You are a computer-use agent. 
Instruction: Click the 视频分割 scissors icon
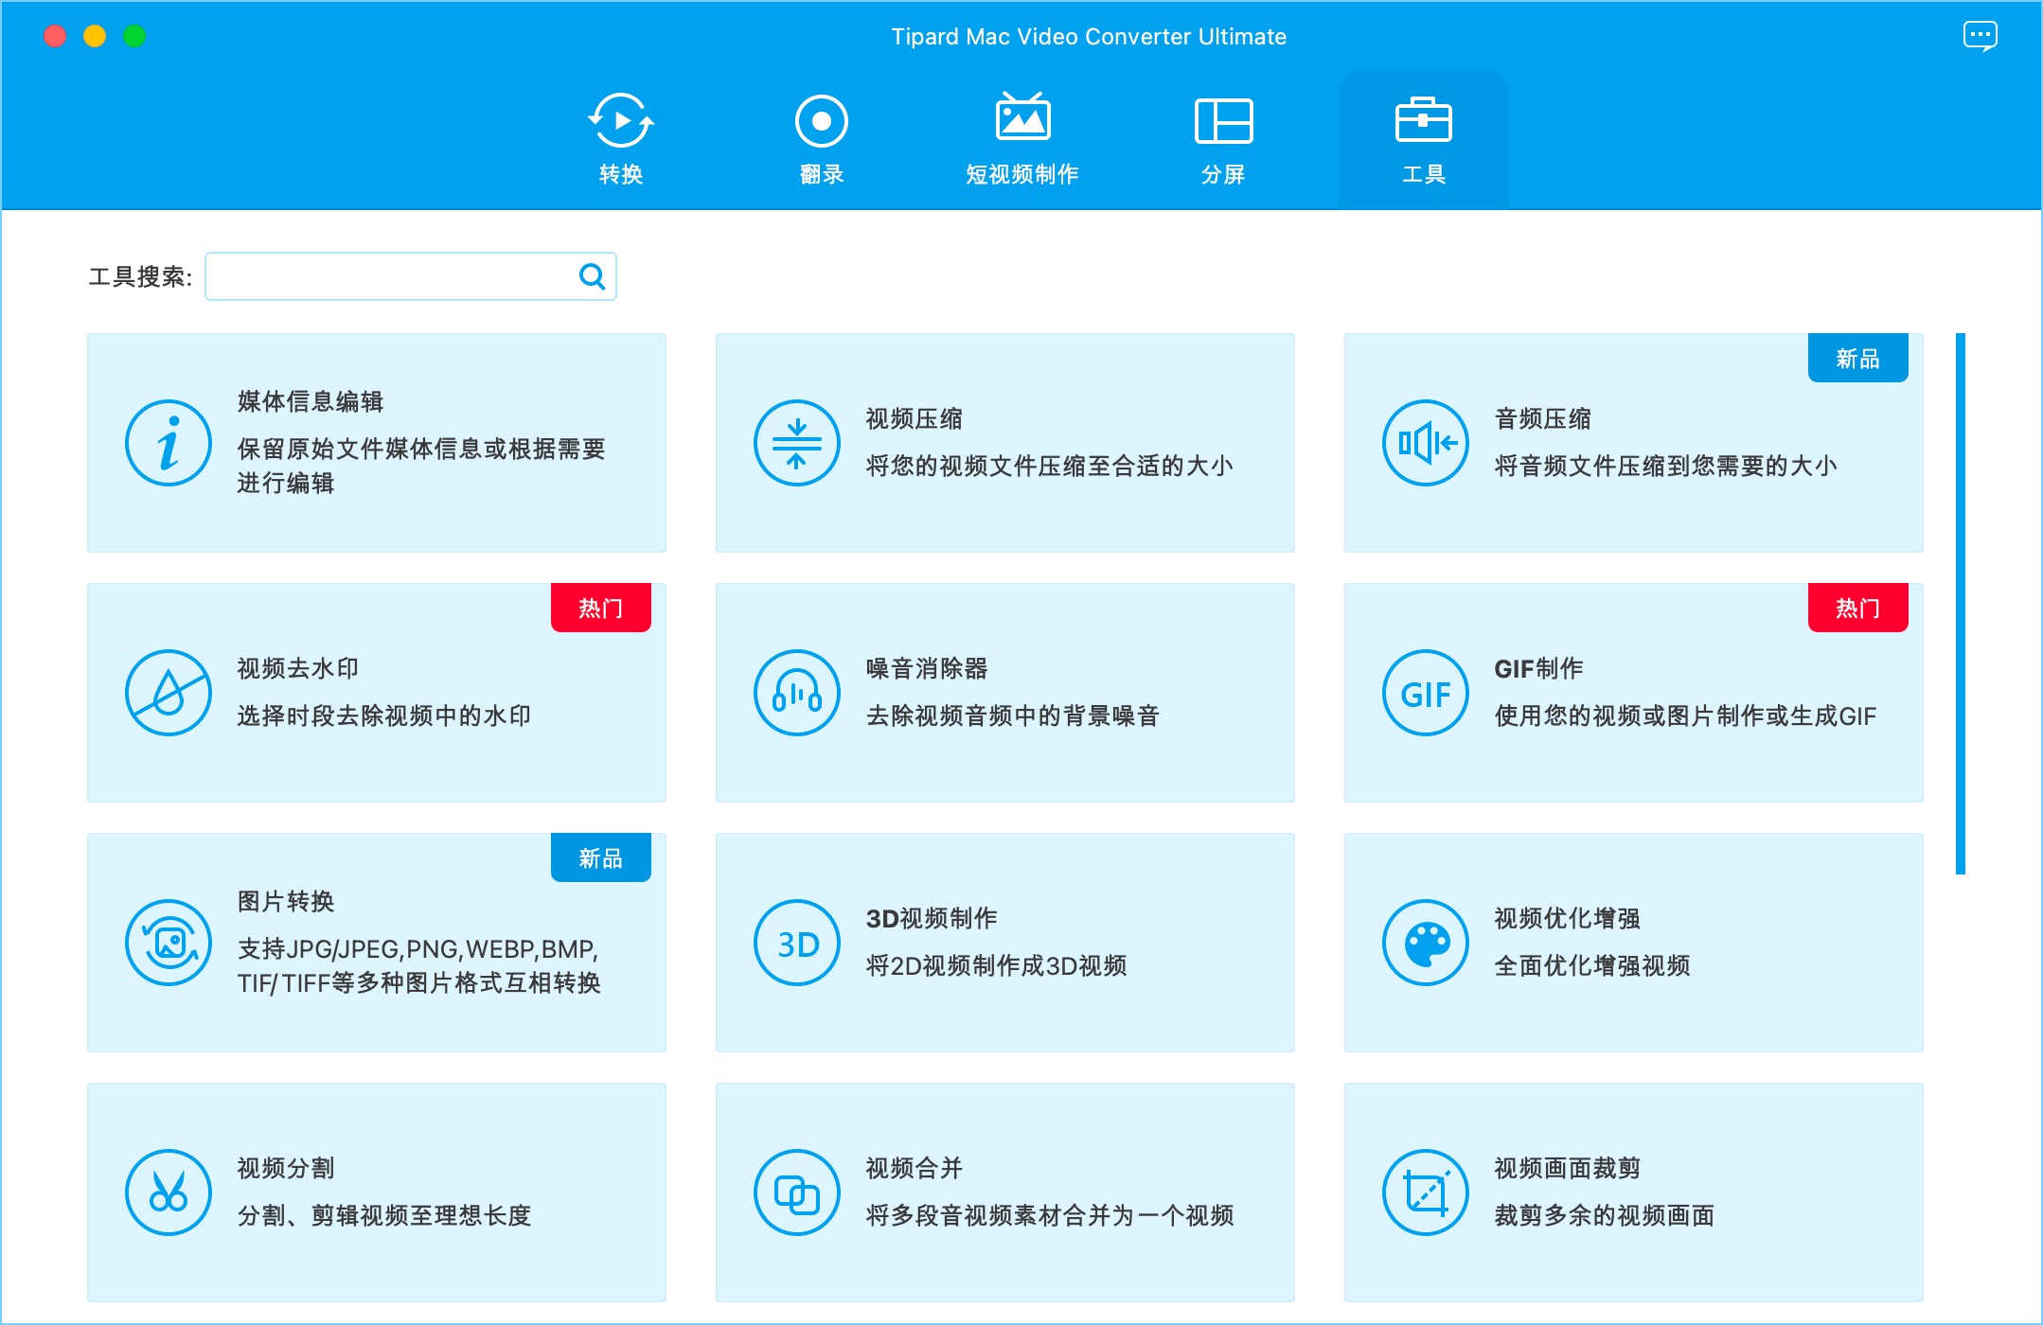click(x=169, y=1192)
